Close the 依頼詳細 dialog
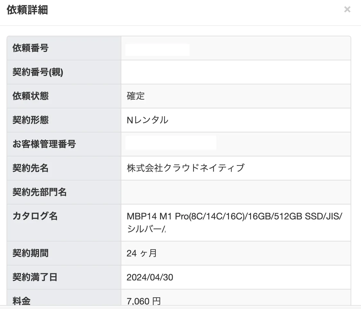The height and width of the screenshot is (309, 361). 347,10
